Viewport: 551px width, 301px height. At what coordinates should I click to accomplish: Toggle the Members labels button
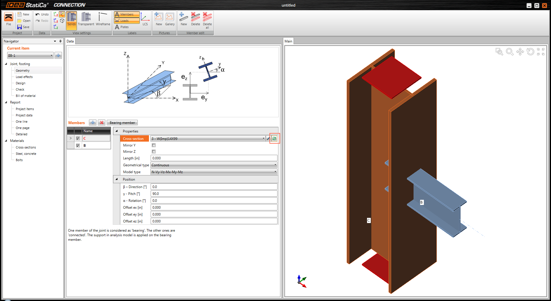pos(127,14)
